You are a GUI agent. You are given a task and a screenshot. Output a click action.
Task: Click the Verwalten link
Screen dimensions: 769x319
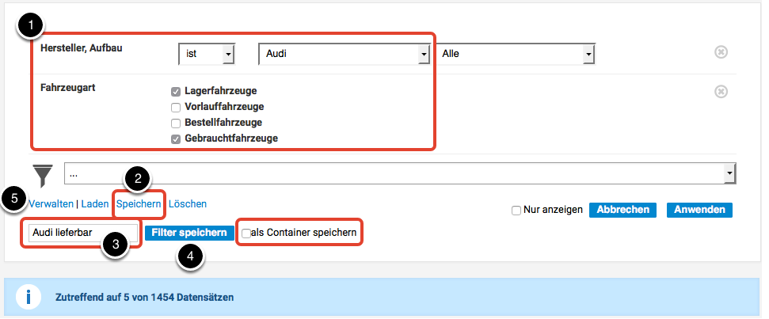tap(51, 204)
